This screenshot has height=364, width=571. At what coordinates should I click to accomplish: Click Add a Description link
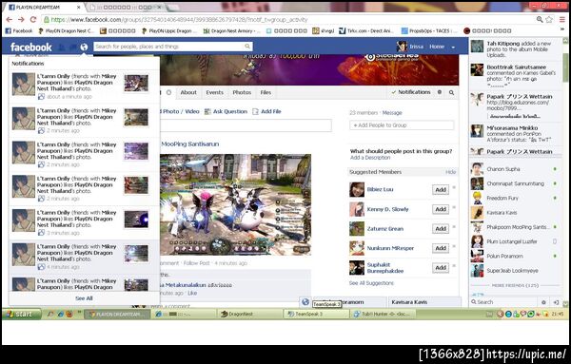tap(370, 158)
